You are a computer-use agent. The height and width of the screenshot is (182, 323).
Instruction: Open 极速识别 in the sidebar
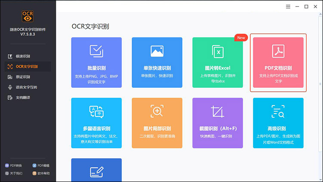pos(28,56)
